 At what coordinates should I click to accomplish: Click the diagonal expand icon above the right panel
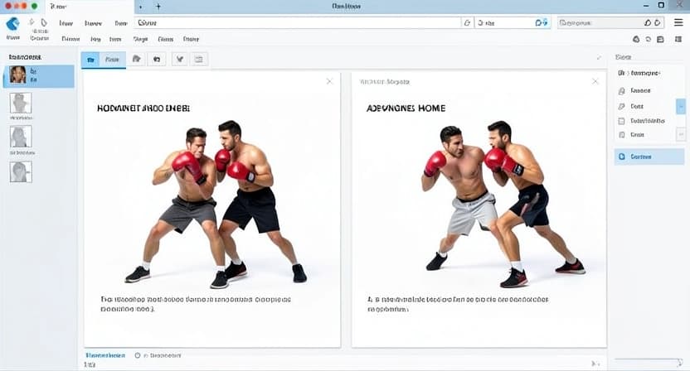point(599,58)
